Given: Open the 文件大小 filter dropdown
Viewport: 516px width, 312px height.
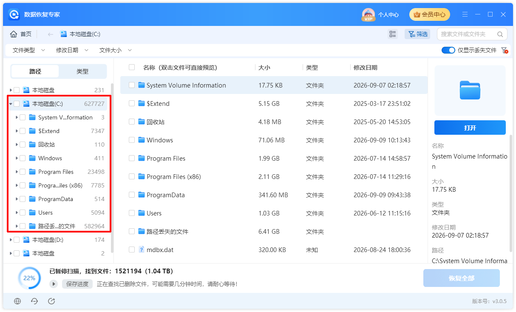Looking at the screenshot, I should [116, 50].
